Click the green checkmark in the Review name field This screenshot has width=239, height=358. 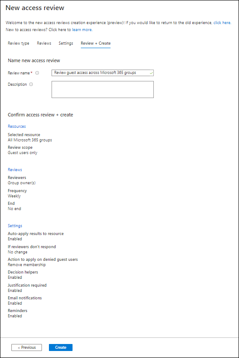click(151, 73)
